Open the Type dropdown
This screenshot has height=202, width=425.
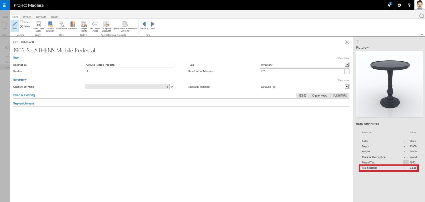[347, 65]
